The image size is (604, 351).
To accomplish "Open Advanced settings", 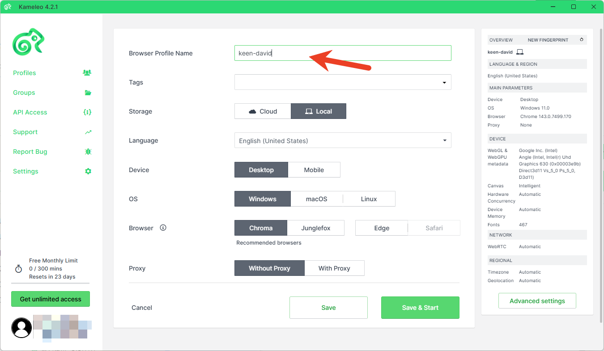I will (x=537, y=301).
